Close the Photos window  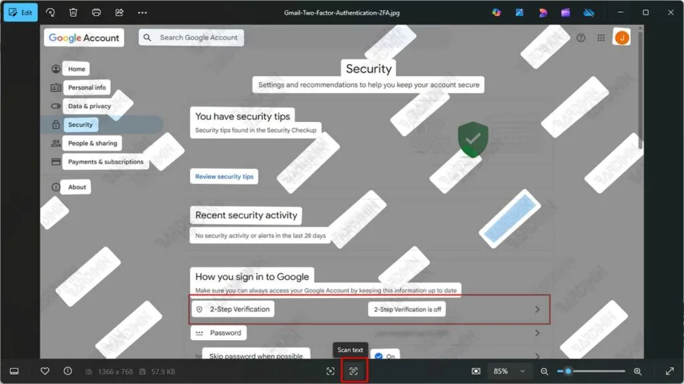coord(671,13)
